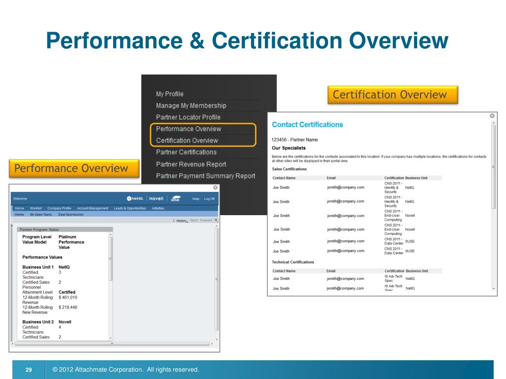Click the scroll-down arrow in Contact Certifications
This screenshot has height=379, width=506.
494,289
